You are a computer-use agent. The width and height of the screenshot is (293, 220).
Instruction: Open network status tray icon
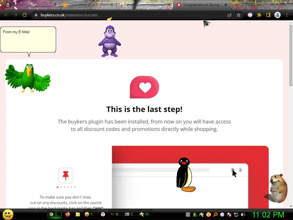(x=236, y=215)
